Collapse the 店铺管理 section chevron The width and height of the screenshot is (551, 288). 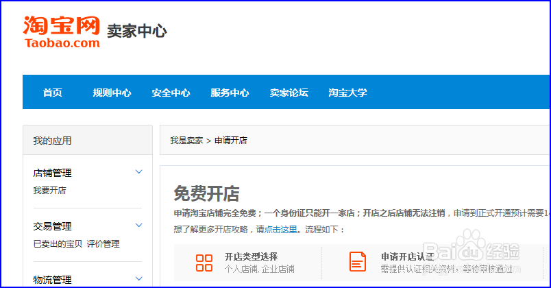[x=139, y=171]
